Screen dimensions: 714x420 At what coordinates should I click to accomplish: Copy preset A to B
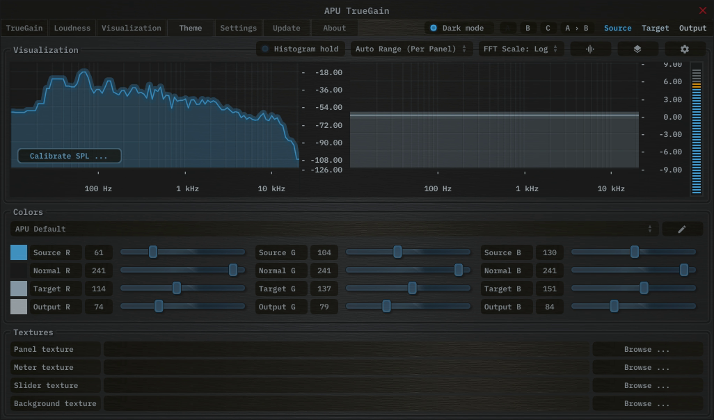576,29
